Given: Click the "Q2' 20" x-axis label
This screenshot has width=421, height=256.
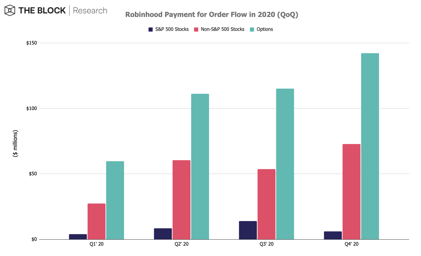Looking at the screenshot, I should [x=181, y=244].
